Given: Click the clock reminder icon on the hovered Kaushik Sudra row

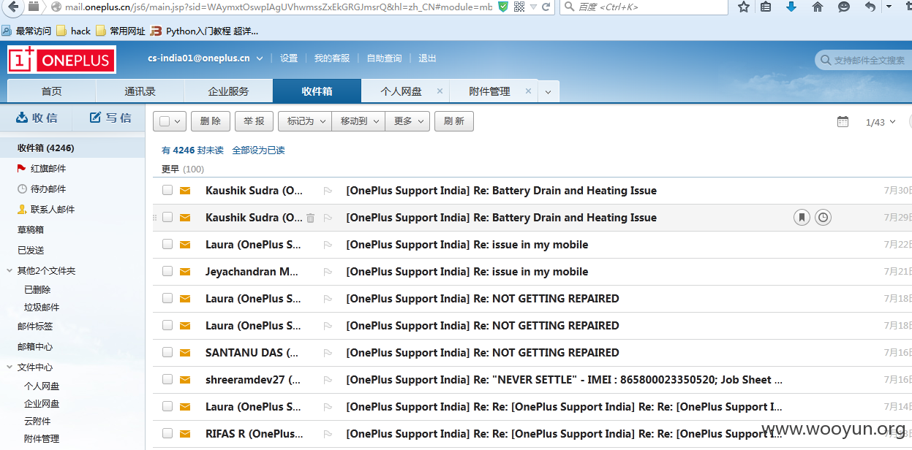Looking at the screenshot, I should pos(823,218).
